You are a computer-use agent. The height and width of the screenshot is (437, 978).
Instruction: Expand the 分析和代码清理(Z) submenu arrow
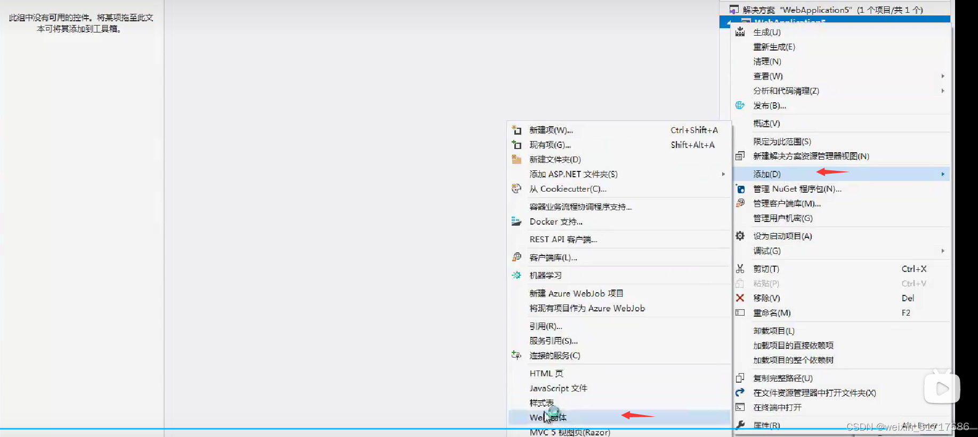[x=943, y=91]
